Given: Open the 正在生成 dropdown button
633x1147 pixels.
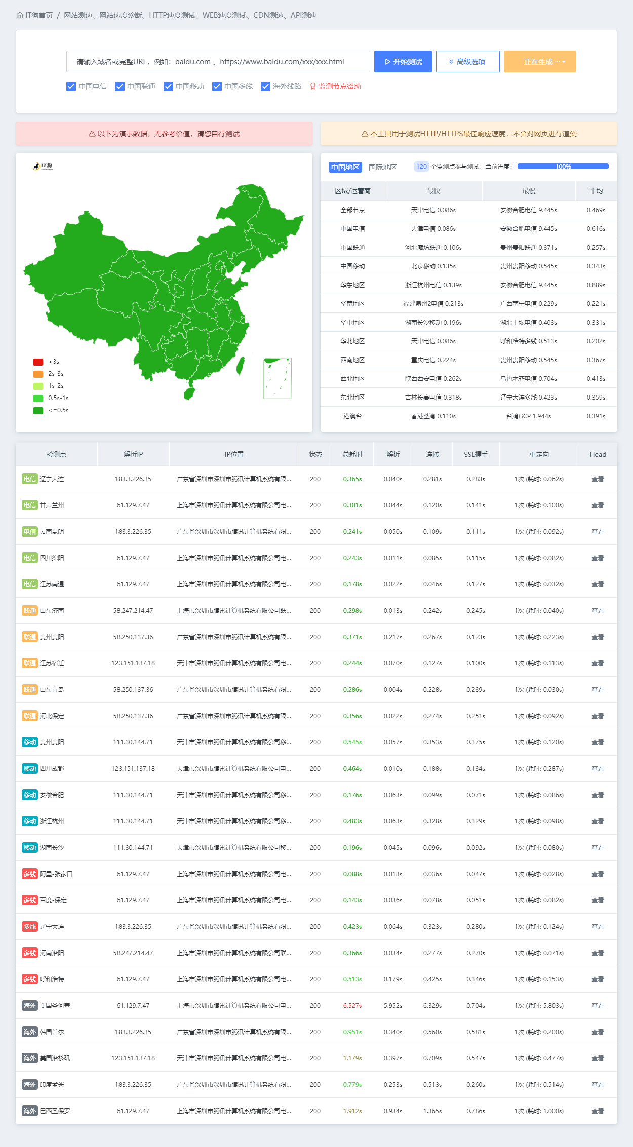Looking at the screenshot, I should (x=539, y=62).
